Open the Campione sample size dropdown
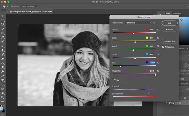189x116 pixels. point(29,6)
